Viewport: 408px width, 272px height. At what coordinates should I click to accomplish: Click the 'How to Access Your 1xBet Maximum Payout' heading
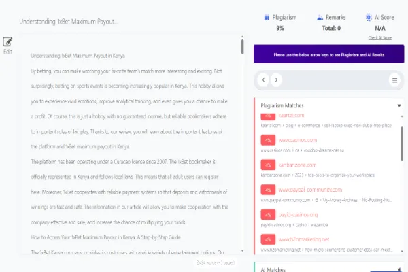[x=105, y=237]
